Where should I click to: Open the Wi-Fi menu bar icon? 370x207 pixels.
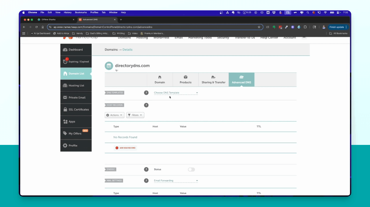[x=325, y=13]
